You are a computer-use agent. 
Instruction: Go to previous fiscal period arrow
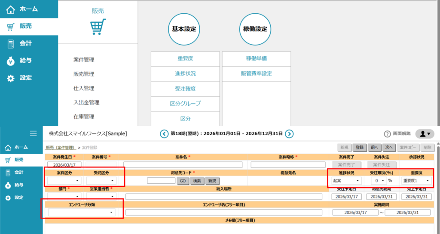(x=164, y=134)
